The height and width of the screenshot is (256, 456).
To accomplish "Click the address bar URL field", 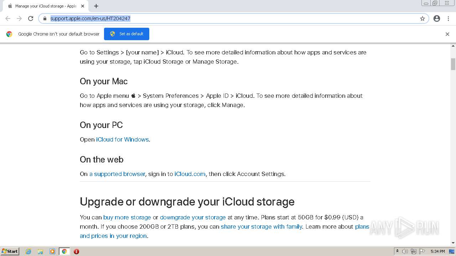I will click(x=233, y=18).
